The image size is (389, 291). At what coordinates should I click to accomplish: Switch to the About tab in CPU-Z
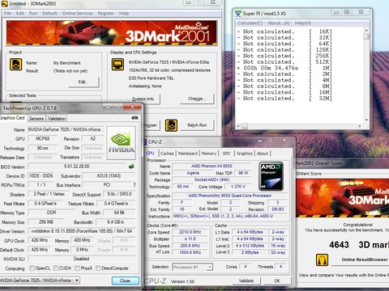click(263, 154)
